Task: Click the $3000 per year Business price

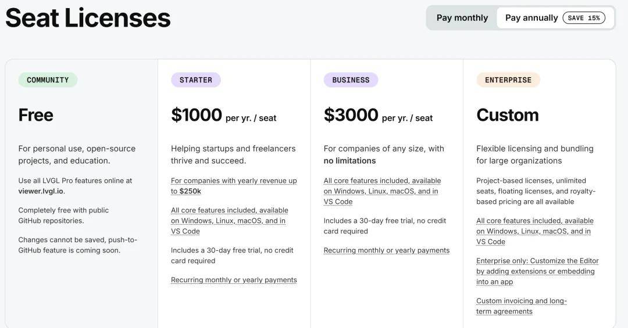Action: pyautogui.click(x=378, y=115)
